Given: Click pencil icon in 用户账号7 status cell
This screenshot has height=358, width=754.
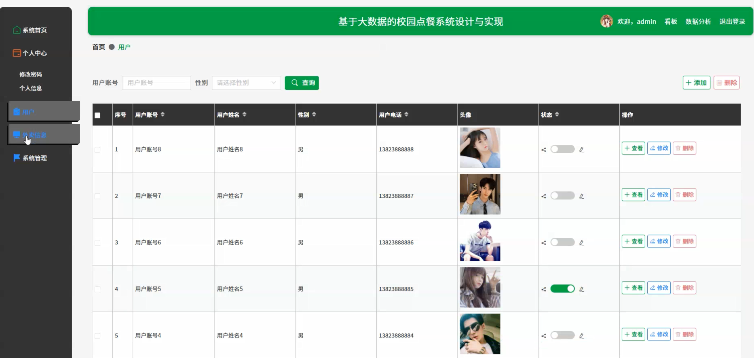Looking at the screenshot, I should coord(581,196).
